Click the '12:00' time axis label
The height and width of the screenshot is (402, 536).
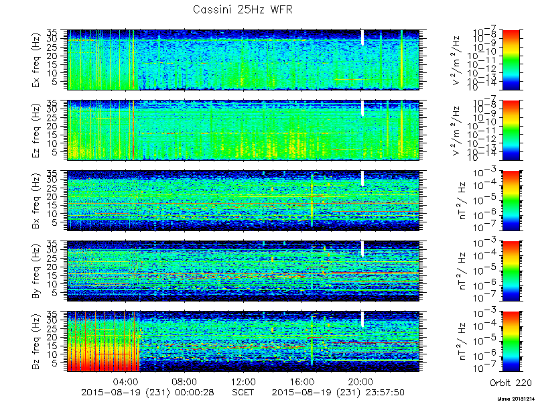[x=243, y=381]
